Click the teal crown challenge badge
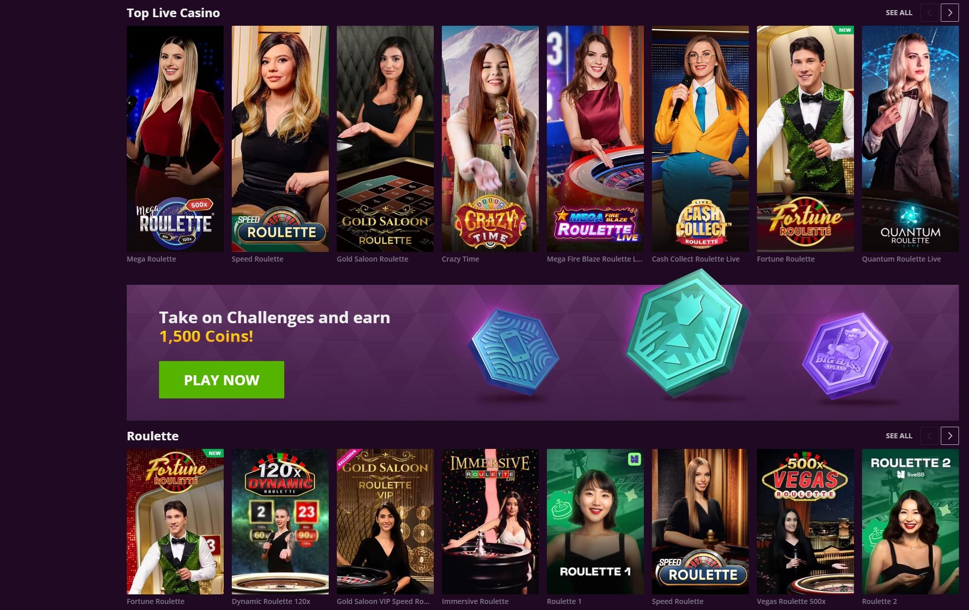Image resolution: width=969 pixels, height=610 pixels. [x=687, y=332]
